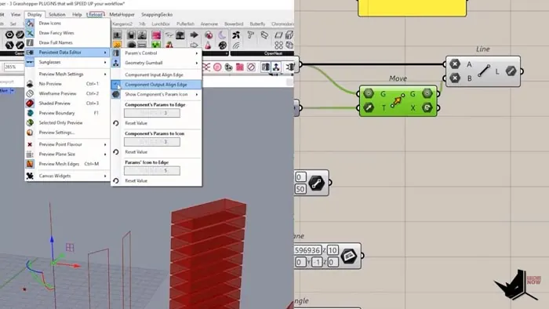
Task: Open Preview Settings dialog
Action: (x=67, y=133)
